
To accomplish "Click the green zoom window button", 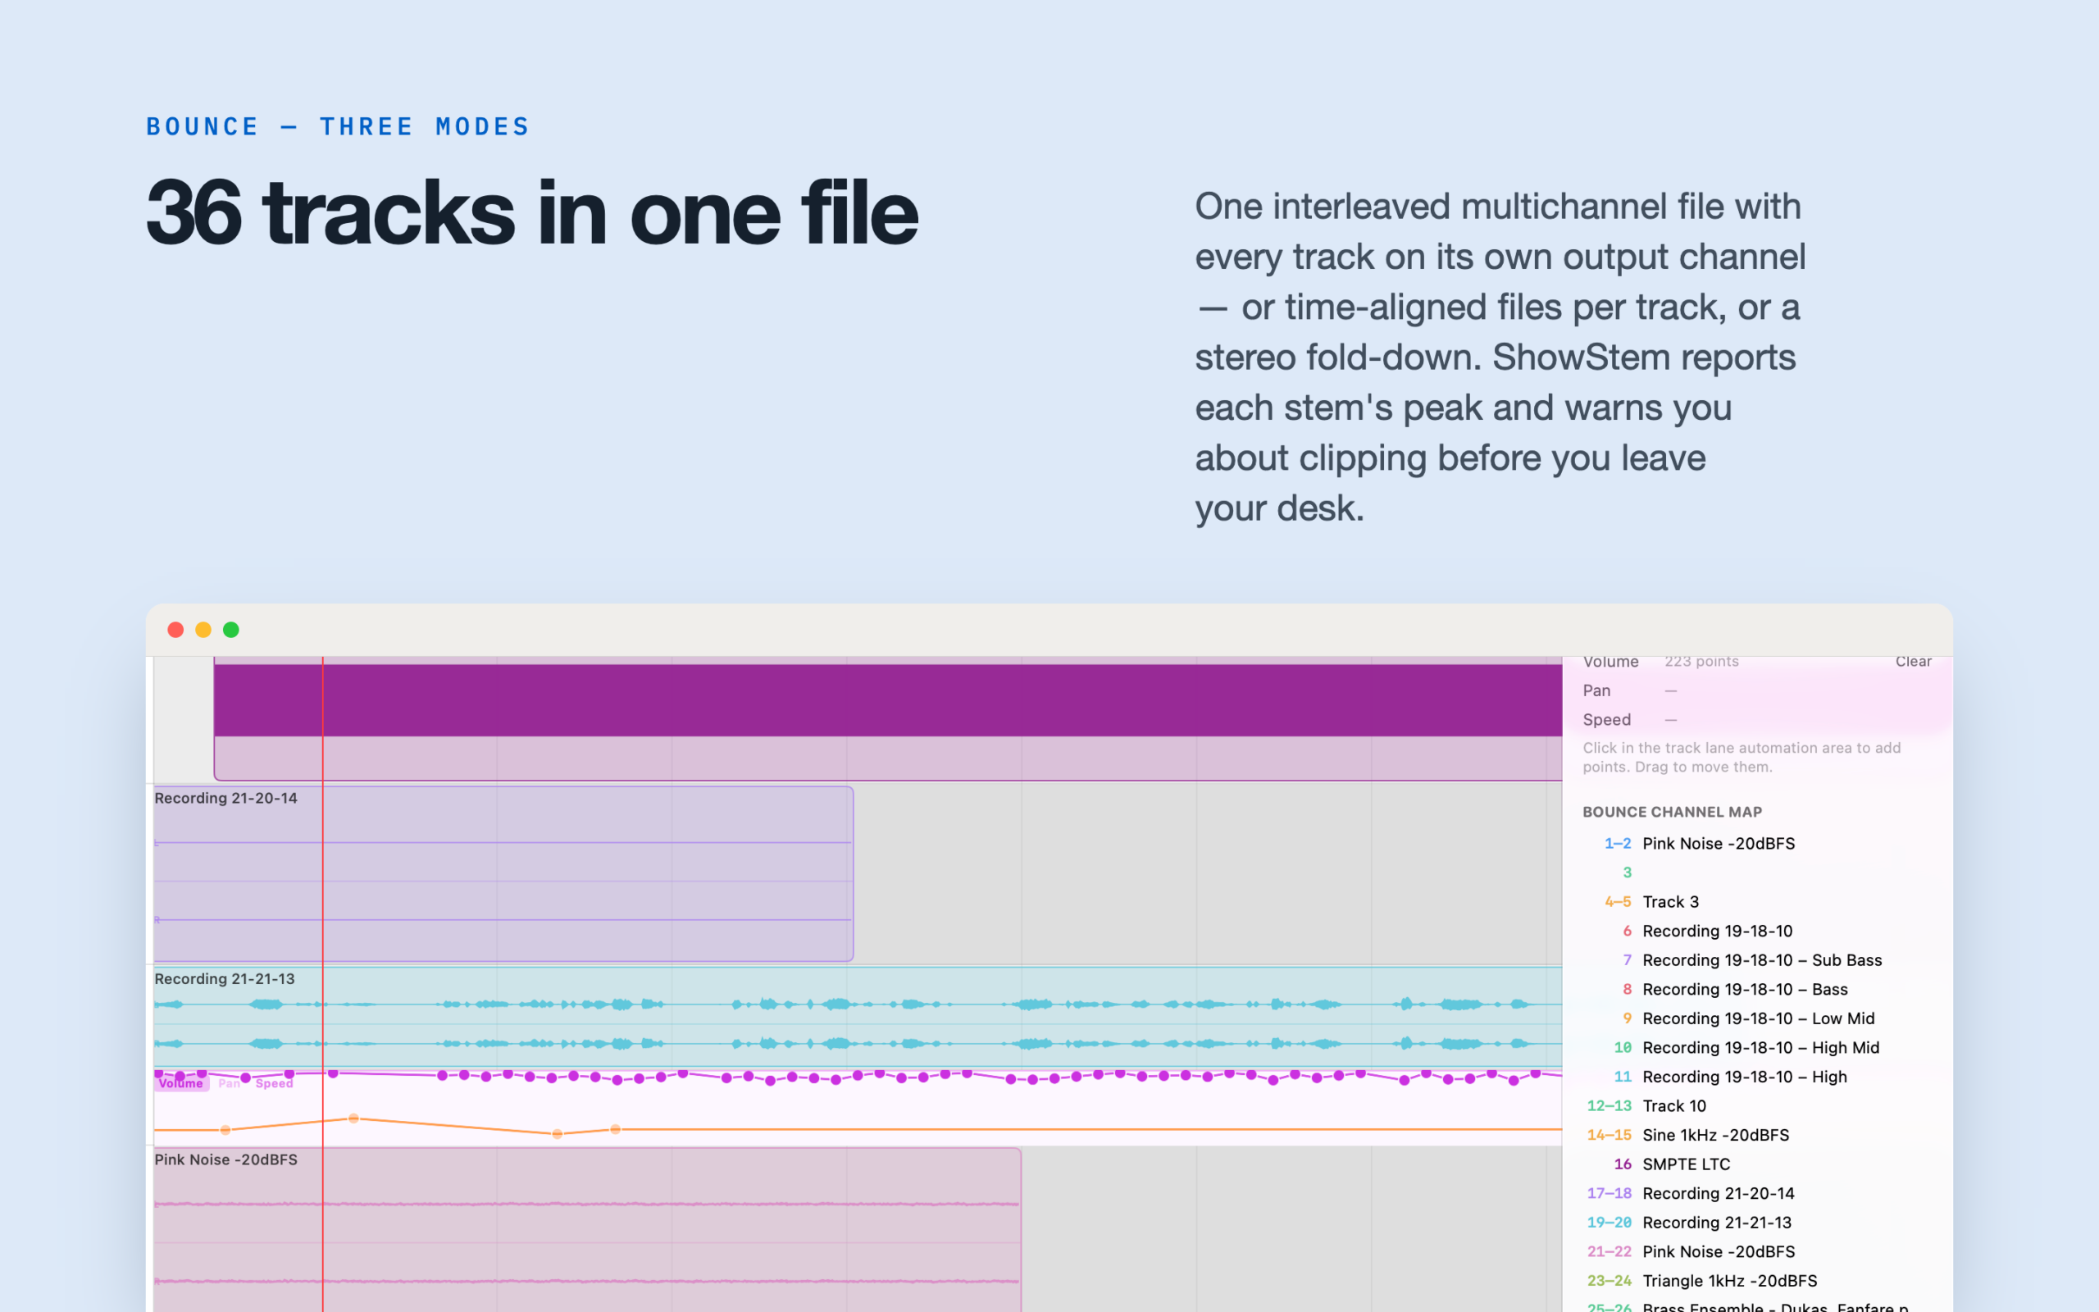I will 230,630.
